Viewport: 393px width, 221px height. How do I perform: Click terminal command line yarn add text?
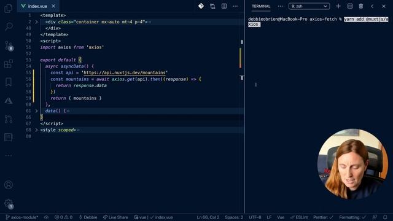(x=318, y=22)
